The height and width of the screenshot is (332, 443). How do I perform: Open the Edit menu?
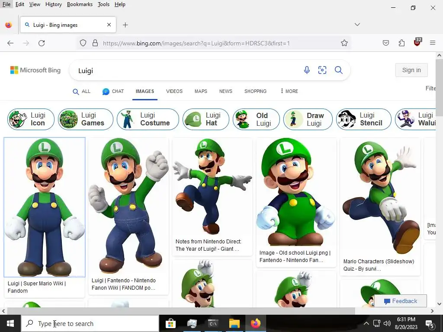coord(20,4)
